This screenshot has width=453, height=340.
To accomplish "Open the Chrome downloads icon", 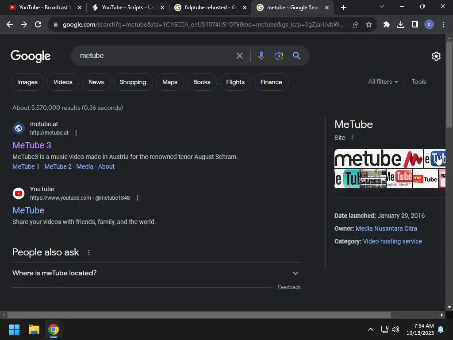I will 401,25.
